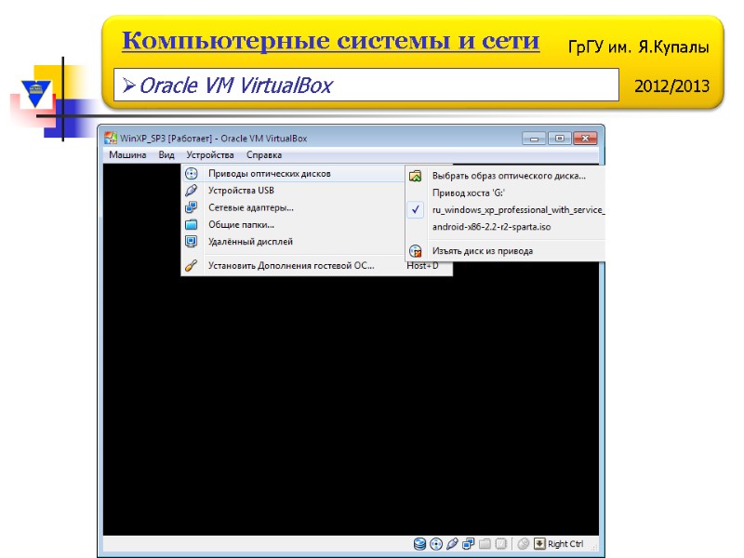This screenshot has height=558, width=744.
Task: Open Устройства USB entry
Action: pyautogui.click(x=293, y=191)
